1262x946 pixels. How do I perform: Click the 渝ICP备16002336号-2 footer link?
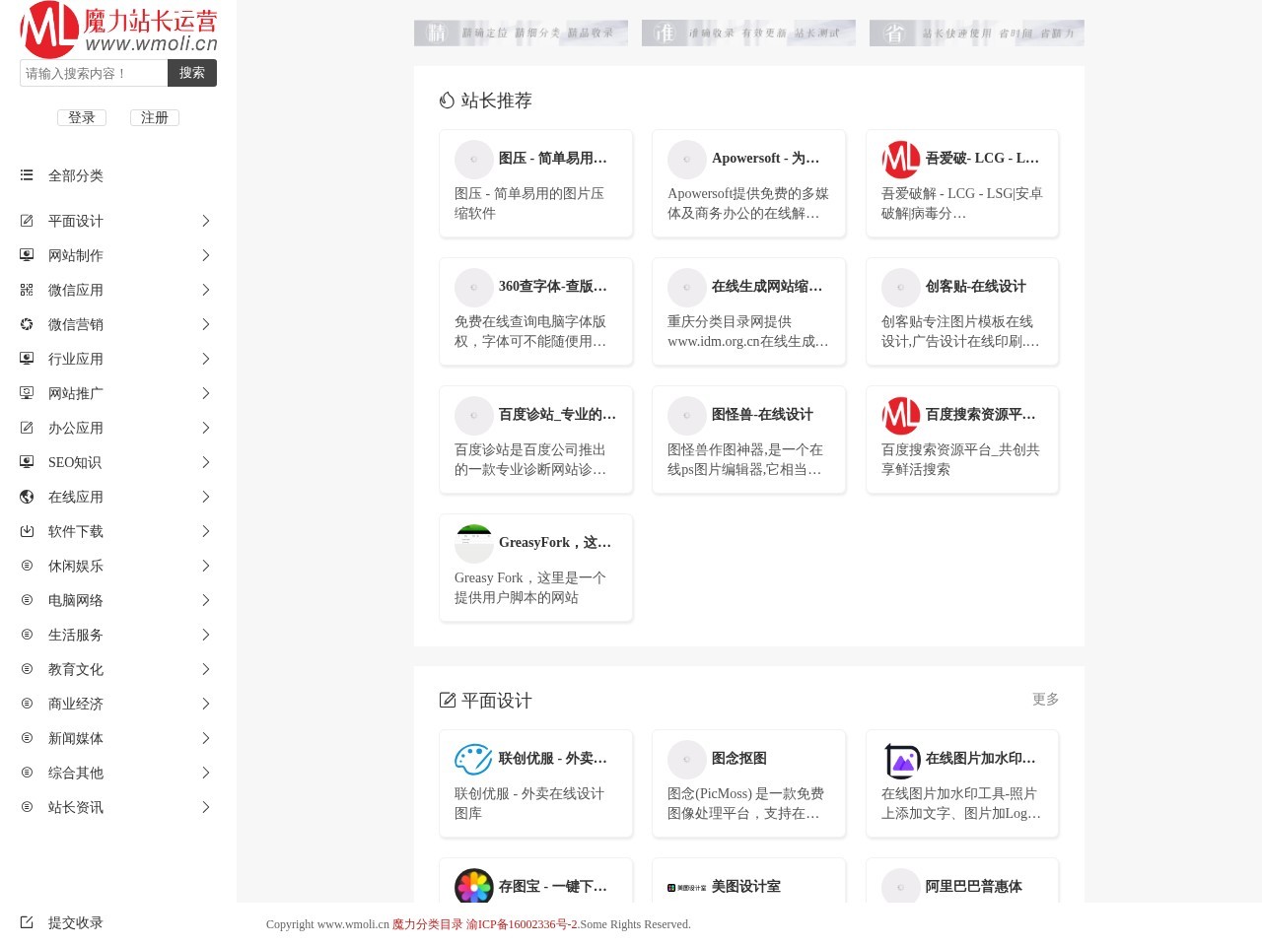[x=523, y=924]
